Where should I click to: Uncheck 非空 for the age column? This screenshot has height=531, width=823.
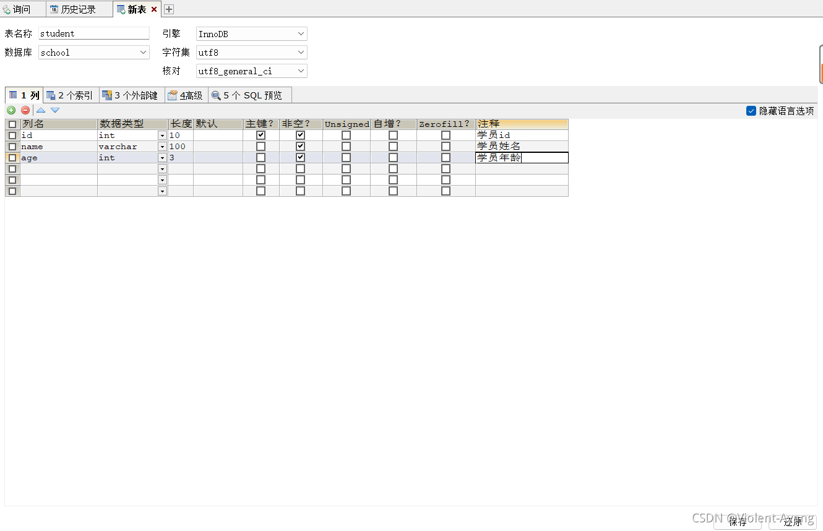[300, 157]
